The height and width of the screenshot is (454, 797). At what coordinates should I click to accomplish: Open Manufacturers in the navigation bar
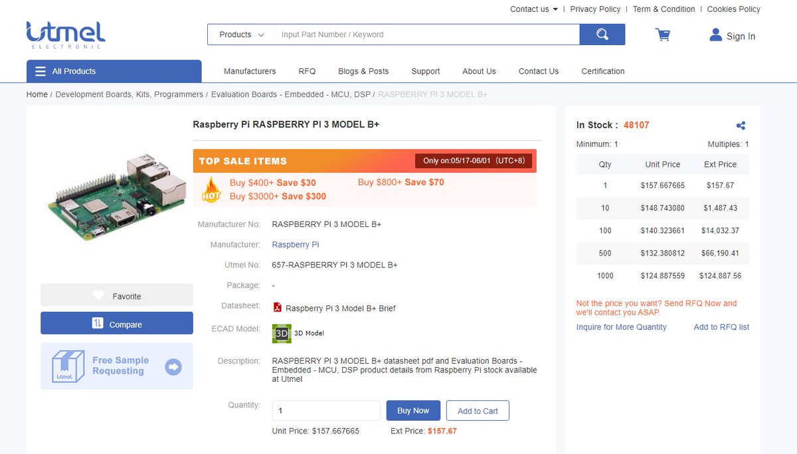(x=250, y=71)
